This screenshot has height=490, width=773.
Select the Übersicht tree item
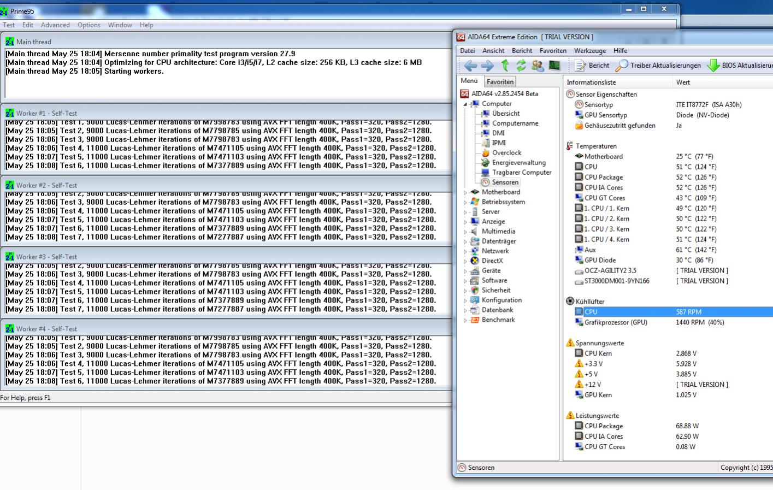tap(506, 114)
